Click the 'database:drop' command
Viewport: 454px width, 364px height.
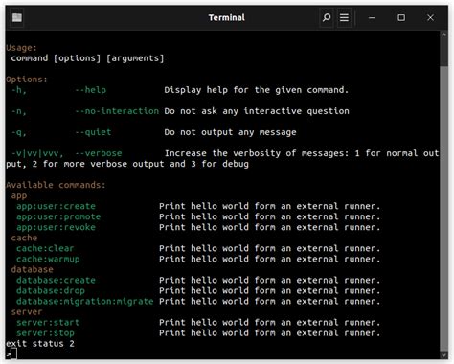point(51,290)
